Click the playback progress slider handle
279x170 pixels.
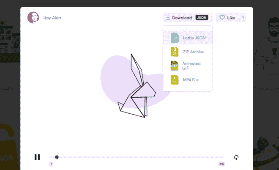point(57,157)
